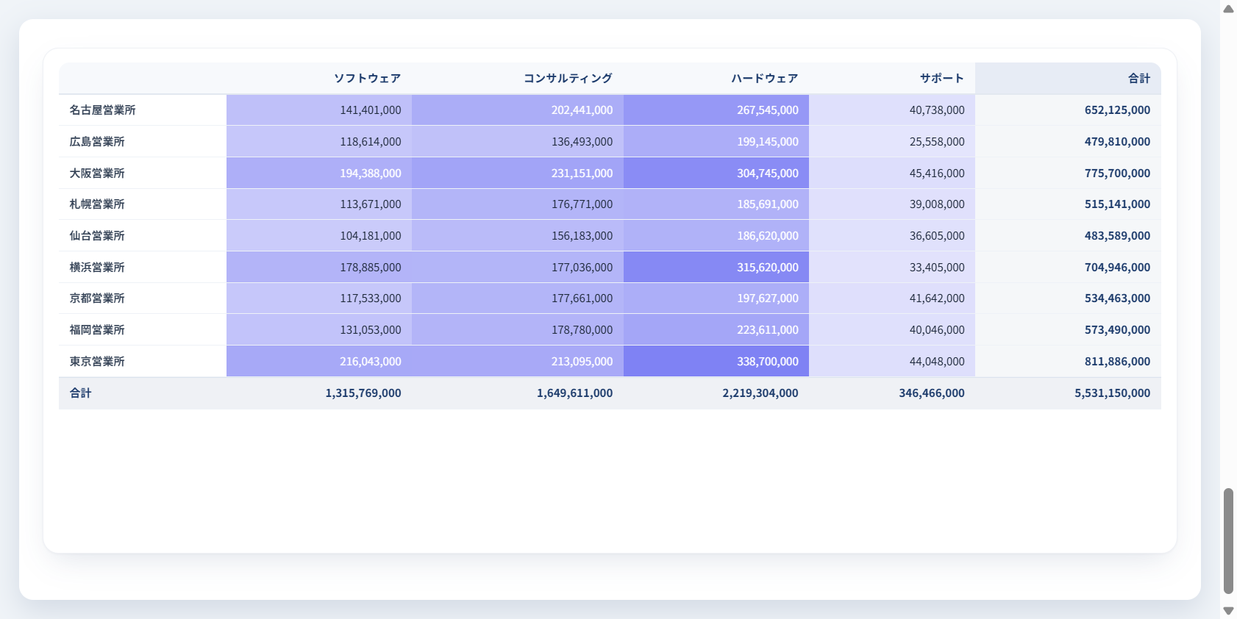The image size is (1237, 619).
Task: Click the scrollbar down arrow
Action: click(x=1228, y=611)
